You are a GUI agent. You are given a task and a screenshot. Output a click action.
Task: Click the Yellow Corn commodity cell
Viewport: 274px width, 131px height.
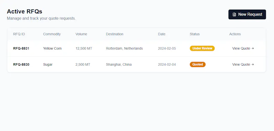point(52,49)
